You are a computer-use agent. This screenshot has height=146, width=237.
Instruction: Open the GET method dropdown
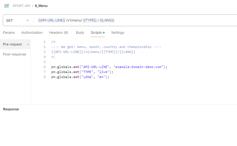pyautogui.click(x=17, y=20)
